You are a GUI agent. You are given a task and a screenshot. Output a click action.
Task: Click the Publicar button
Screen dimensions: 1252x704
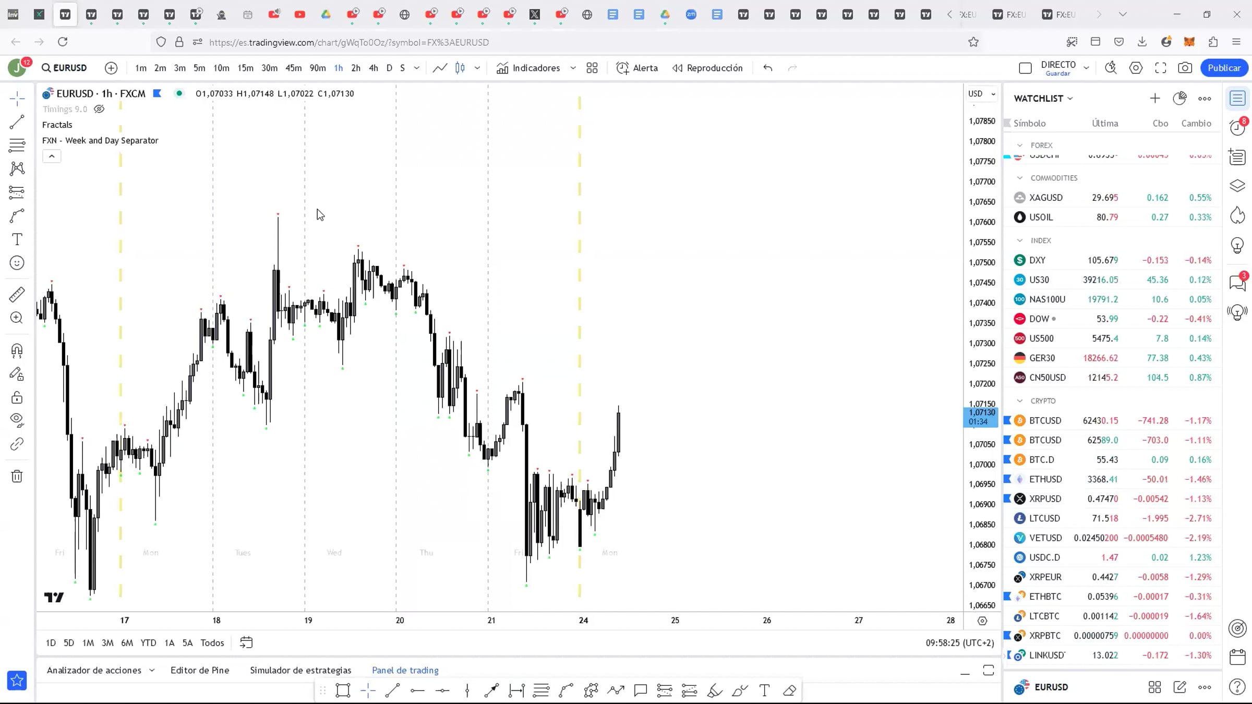[x=1224, y=68]
